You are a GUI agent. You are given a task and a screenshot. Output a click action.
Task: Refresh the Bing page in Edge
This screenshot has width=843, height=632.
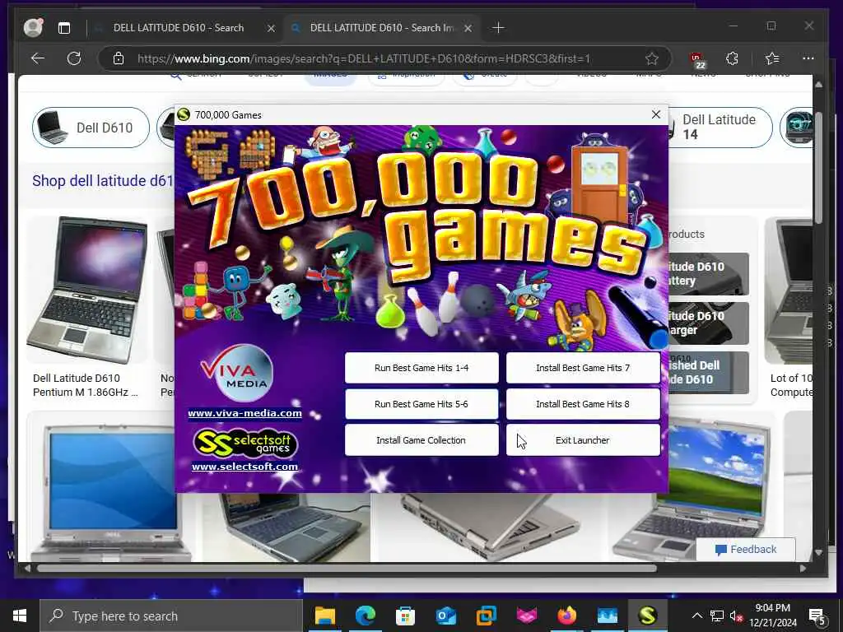pos(73,58)
